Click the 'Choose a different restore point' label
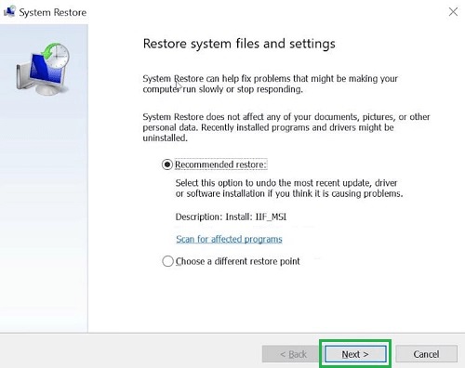Image resolution: width=465 pixels, height=368 pixels. click(238, 261)
